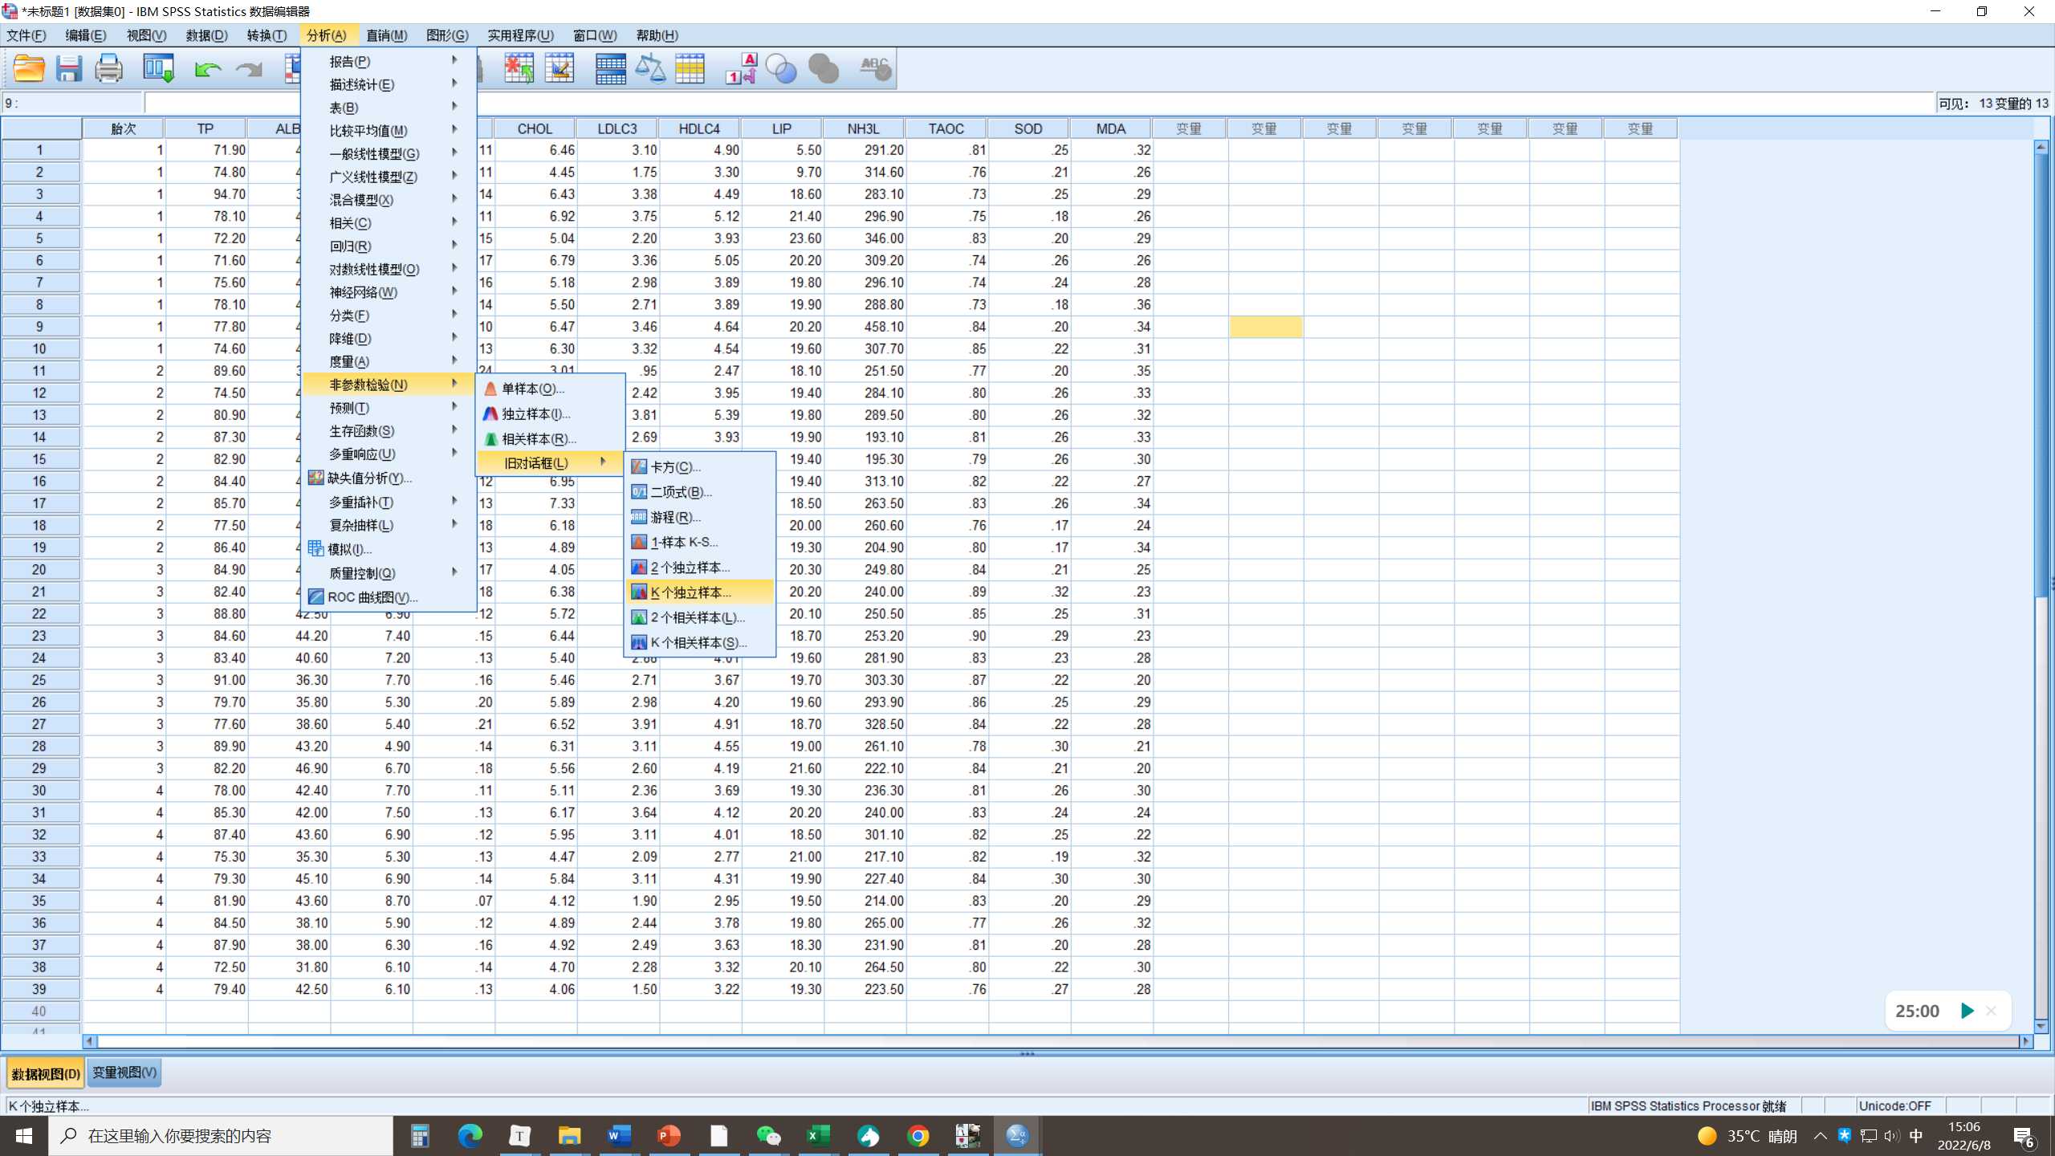2055x1156 pixels.
Task: Save the dataset with the floppy disk icon
Action: click(69, 69)
